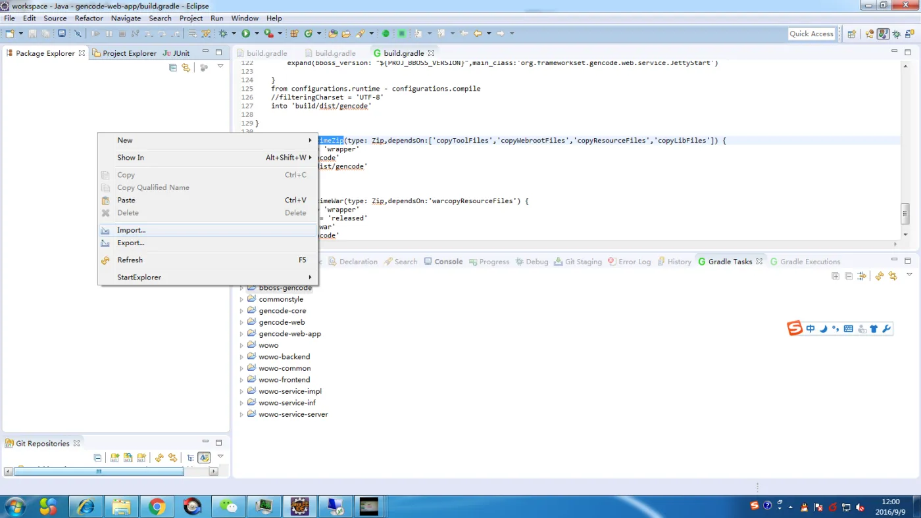
Task: Click Link with Editor icon in Package Explorer
Action: coord(186,67)
